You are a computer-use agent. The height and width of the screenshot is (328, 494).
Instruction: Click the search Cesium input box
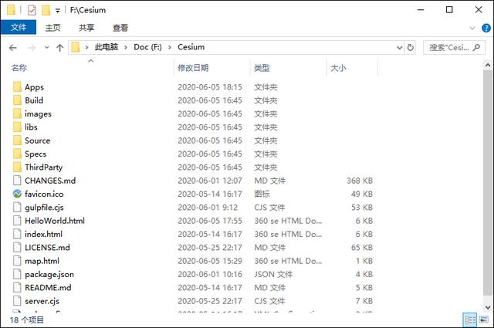click(454, 48)
